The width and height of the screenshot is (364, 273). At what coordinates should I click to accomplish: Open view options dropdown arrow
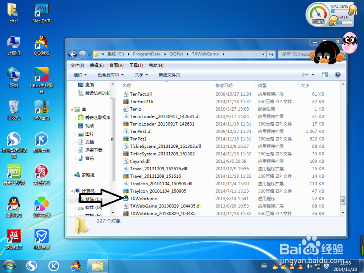click(x=313, y=75)
